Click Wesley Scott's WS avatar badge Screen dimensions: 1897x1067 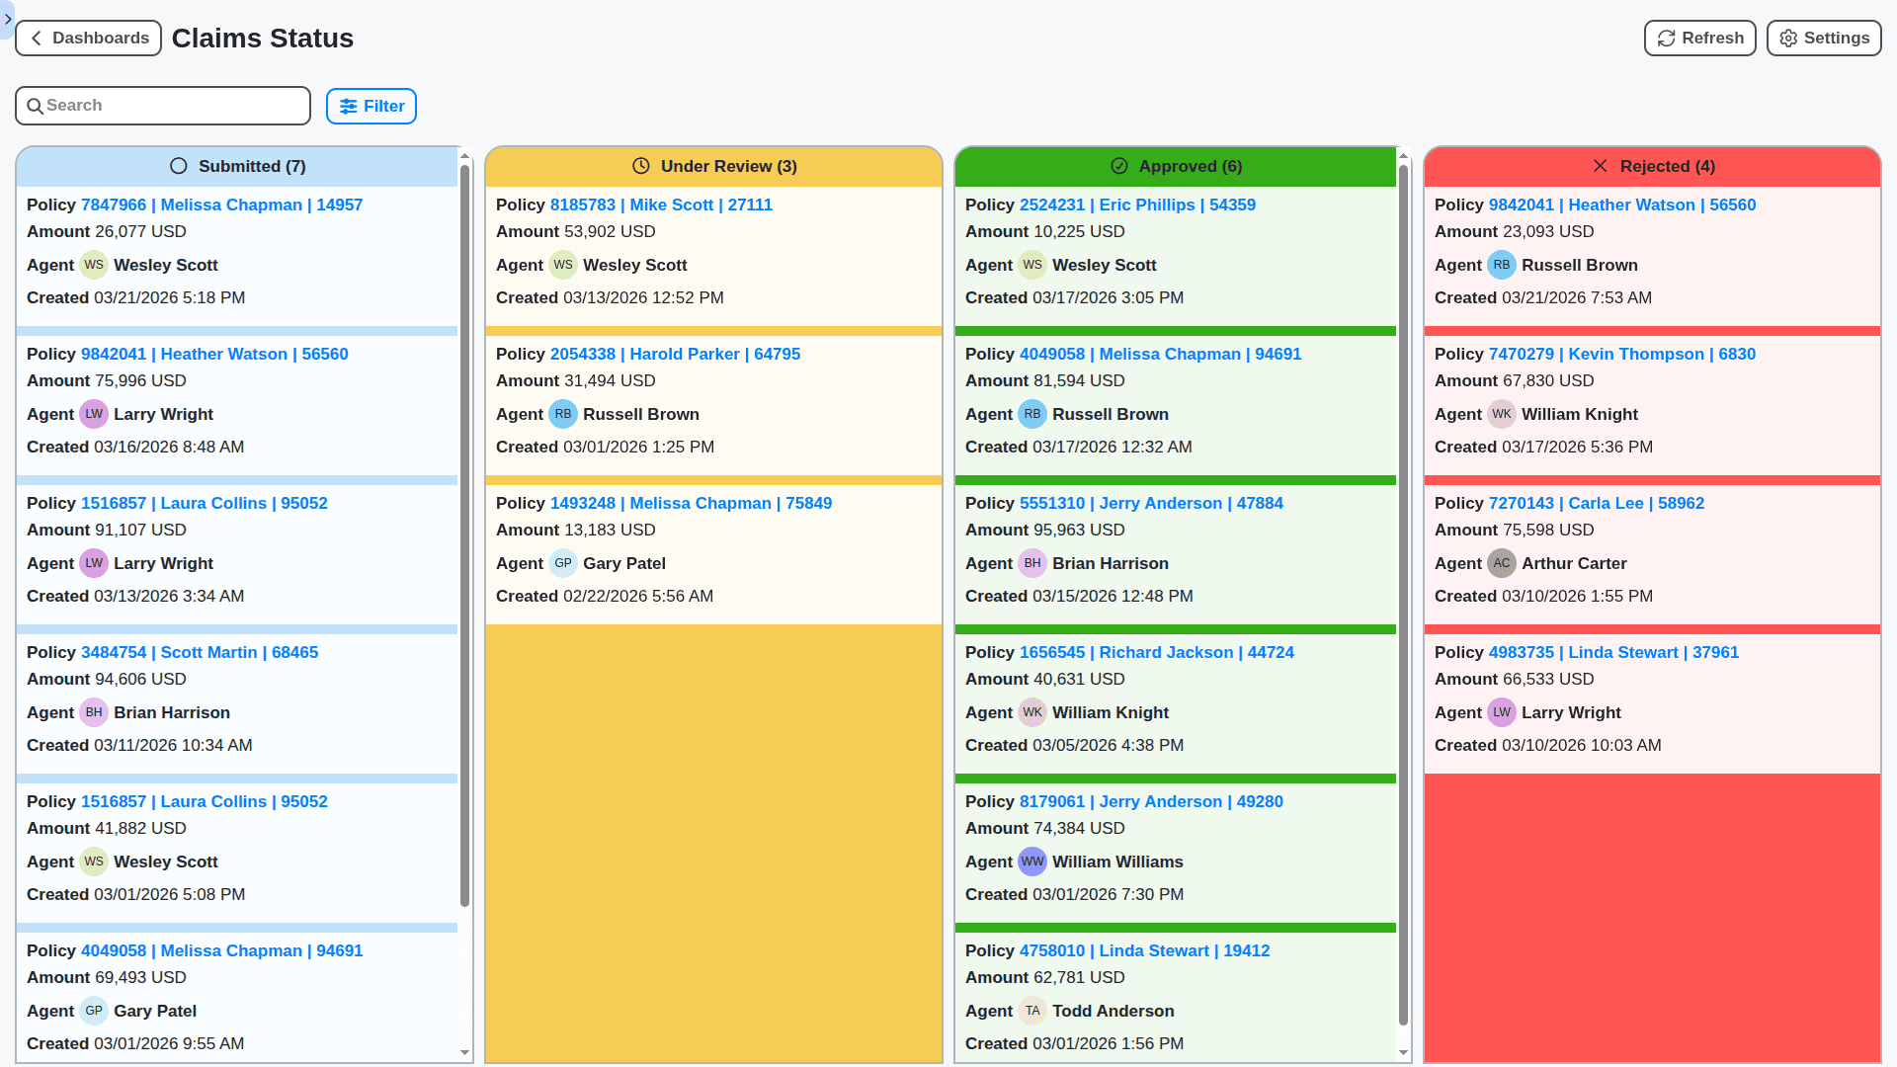tap(94, 265)
